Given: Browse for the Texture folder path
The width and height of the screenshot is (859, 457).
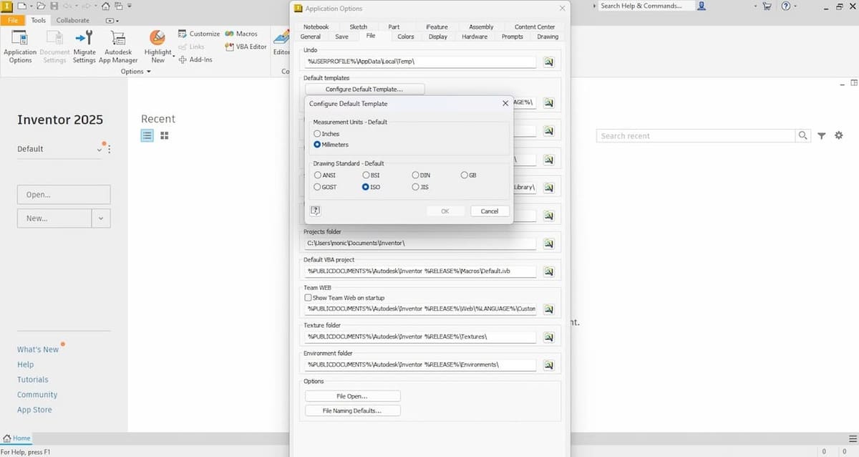Looking at the screenshot, I should click(548, 337).
